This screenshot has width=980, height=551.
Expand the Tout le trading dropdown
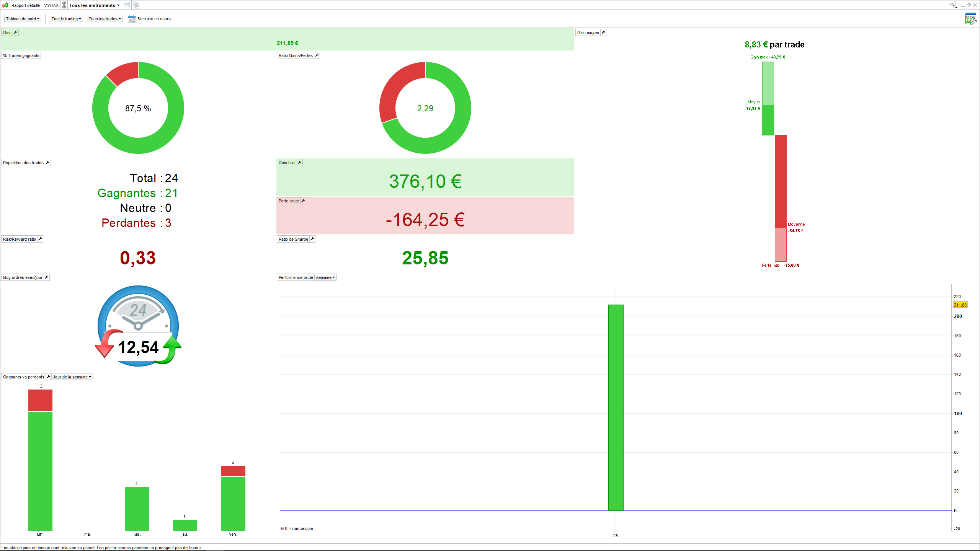coord(66,19)
